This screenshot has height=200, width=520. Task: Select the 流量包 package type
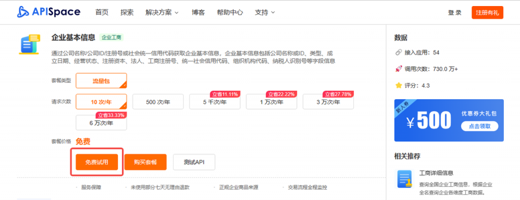click(101, 81)
